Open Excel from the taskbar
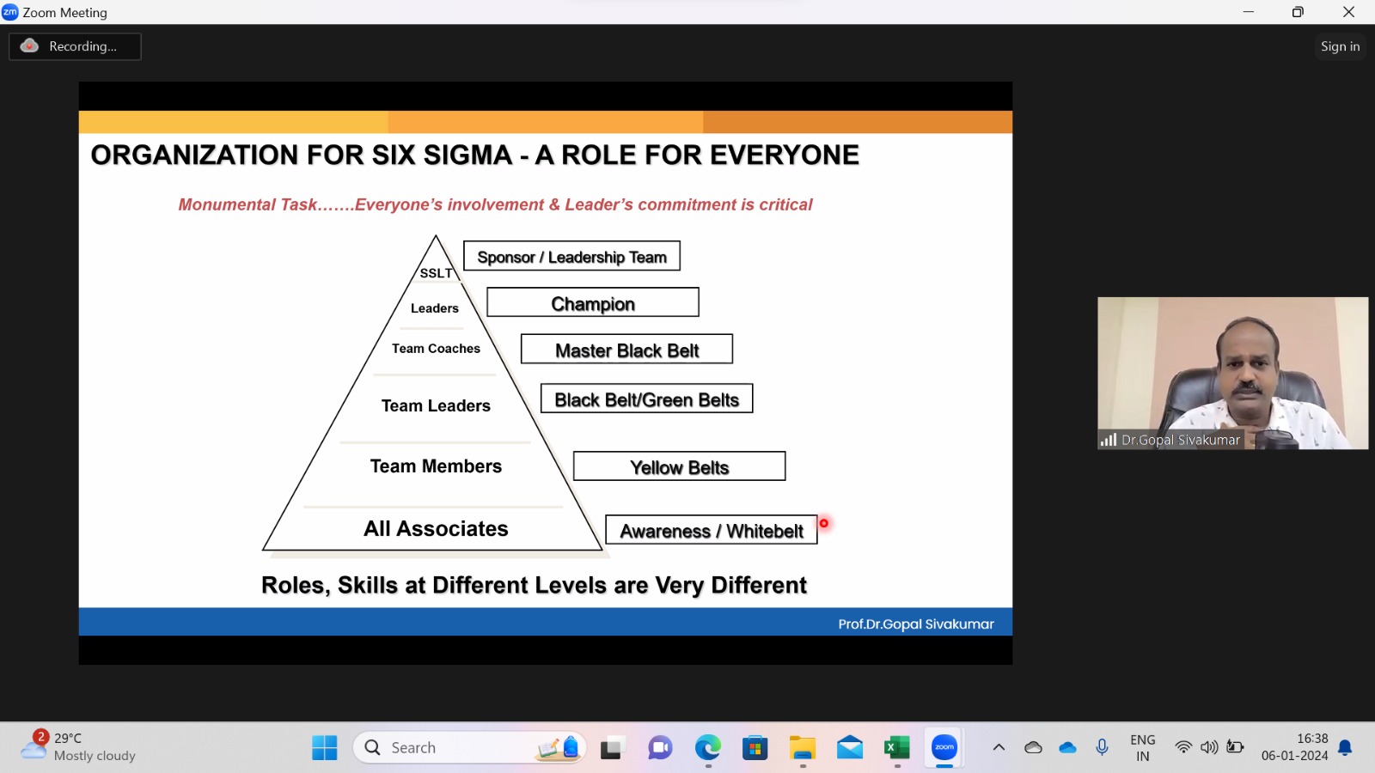The height and width of the screenshot is (773, 1375). point(896,748)
